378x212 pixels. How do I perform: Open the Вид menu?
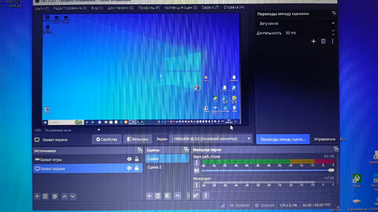(x=97, y=8)
